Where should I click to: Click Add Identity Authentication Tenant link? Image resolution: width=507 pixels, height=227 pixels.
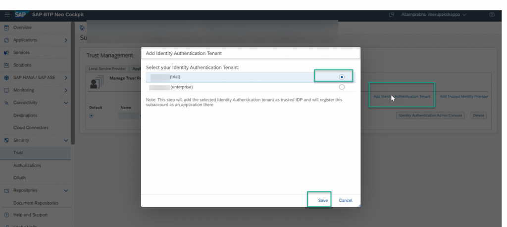tap(402, 96)
